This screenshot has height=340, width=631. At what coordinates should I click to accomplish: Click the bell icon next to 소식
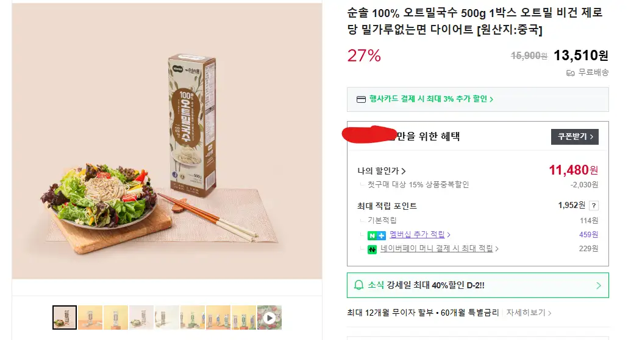coord(359,285)
